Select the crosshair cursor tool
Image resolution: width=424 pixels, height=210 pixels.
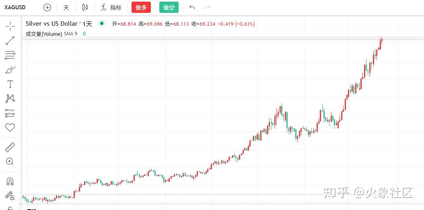pos(10,26)
